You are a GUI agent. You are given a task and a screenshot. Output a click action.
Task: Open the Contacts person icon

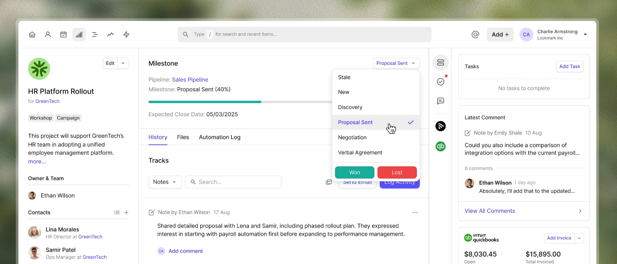click(x=48, y=34)
